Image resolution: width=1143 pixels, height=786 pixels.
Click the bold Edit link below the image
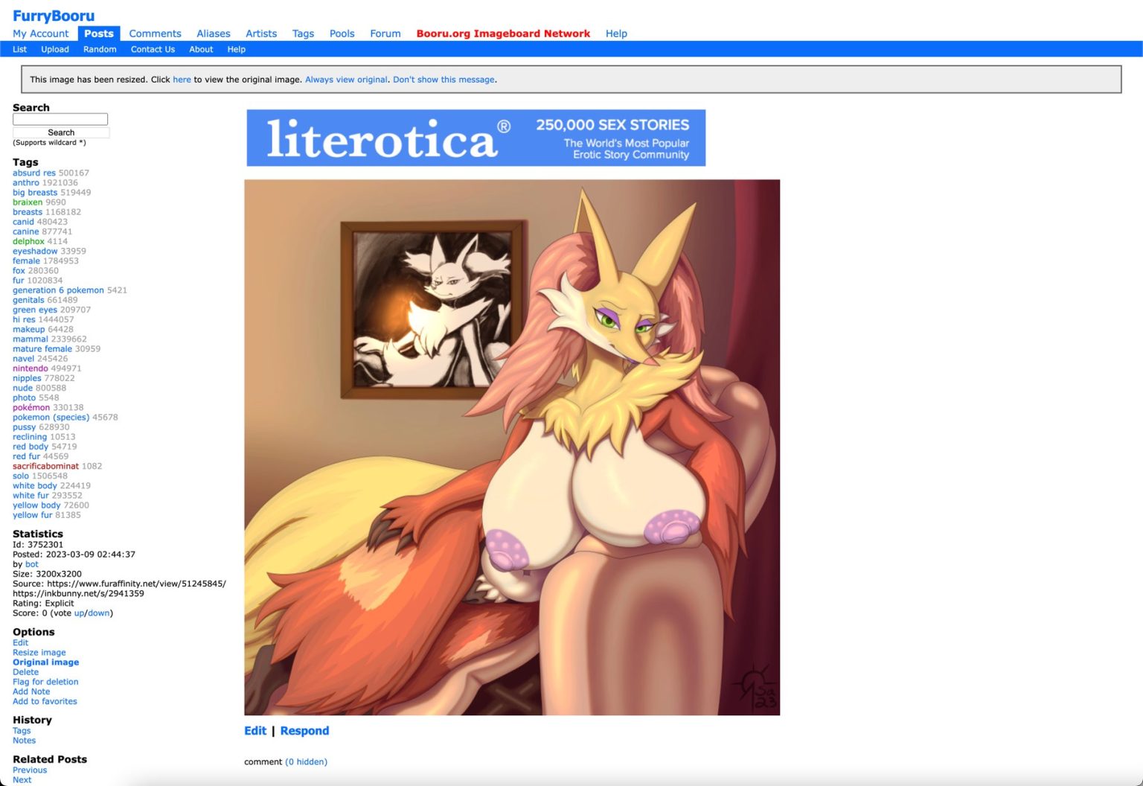(x=255, y=731)
